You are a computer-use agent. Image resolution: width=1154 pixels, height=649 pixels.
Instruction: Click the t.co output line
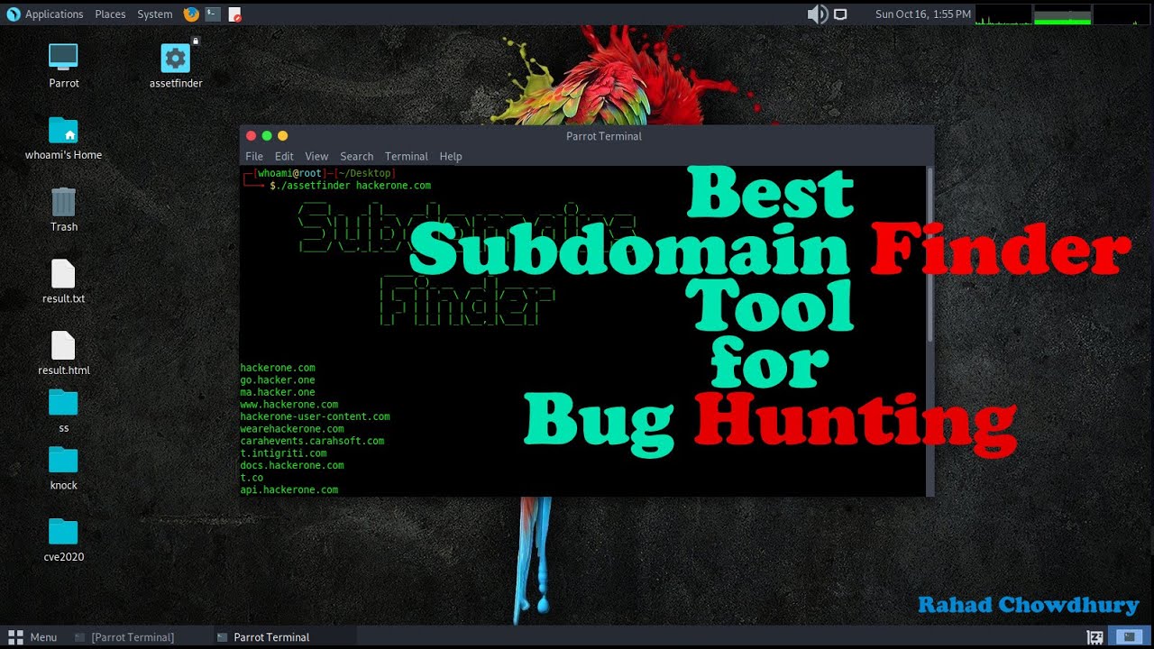[x=252, y=478]
